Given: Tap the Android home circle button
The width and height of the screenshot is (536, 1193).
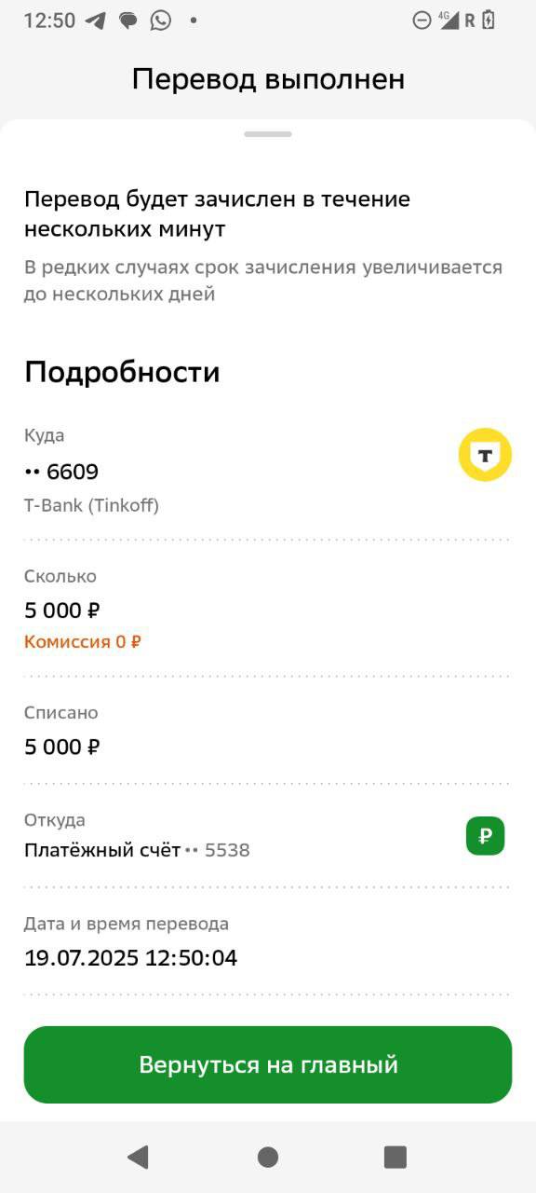Looking at the screenshot, I should pyautogui.click(x=268, y=1157).
